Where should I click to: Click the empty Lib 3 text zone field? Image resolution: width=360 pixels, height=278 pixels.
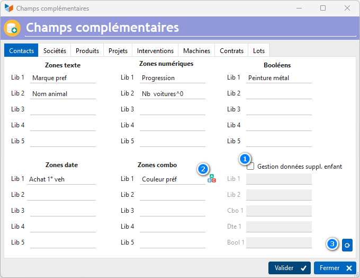pos(62,110)
